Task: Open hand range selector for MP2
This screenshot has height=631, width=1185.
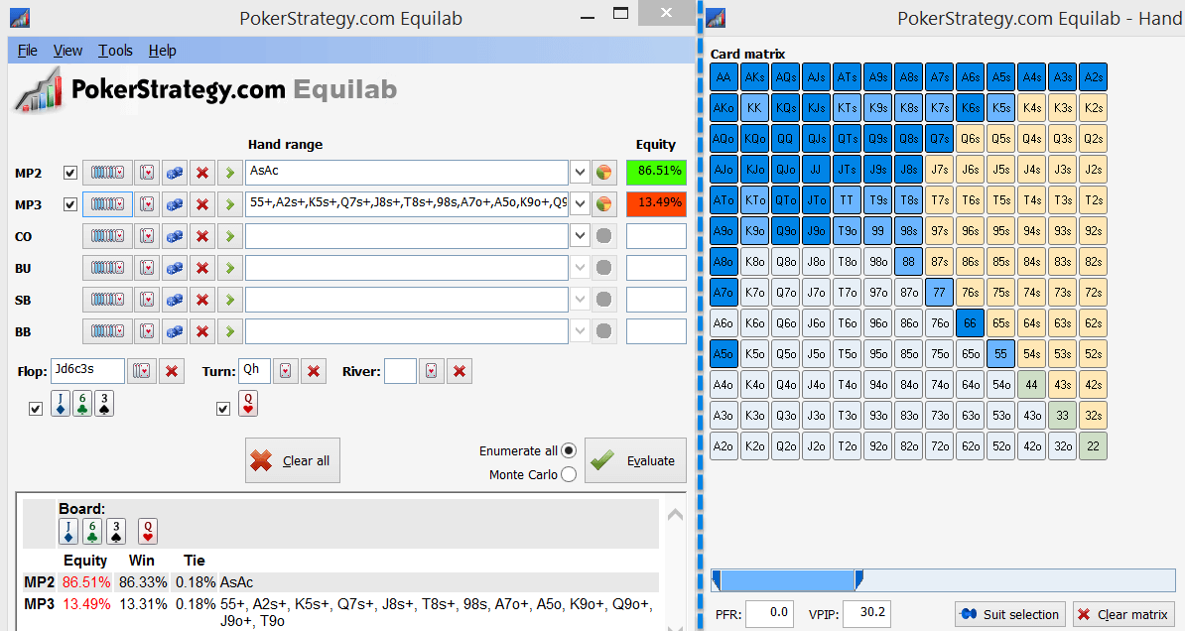Action: tap(106, 173)
